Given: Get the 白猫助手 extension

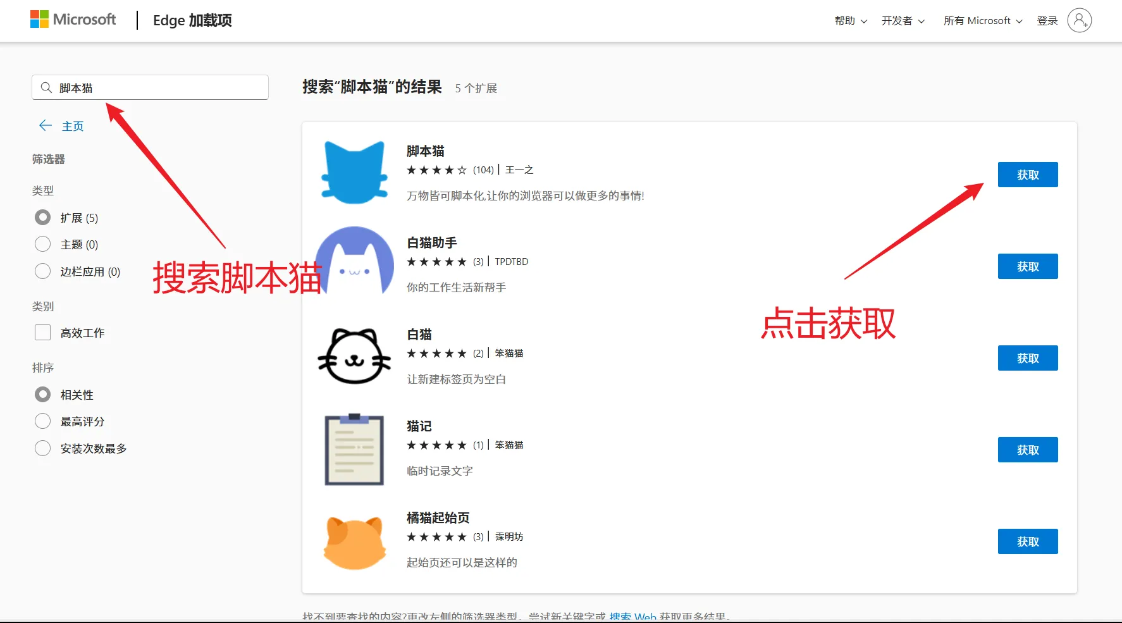Looking at the screenshot, I should tap(1028, 266).
